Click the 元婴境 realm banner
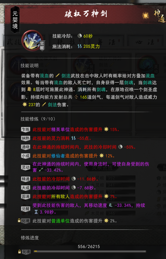 pos(15,20)
